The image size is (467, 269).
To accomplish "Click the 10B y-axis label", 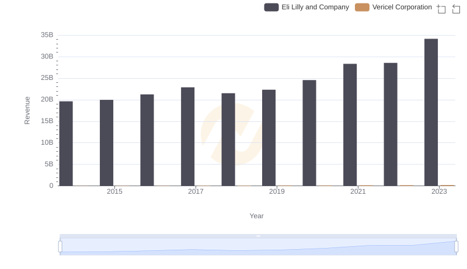I will click(47, 142).
